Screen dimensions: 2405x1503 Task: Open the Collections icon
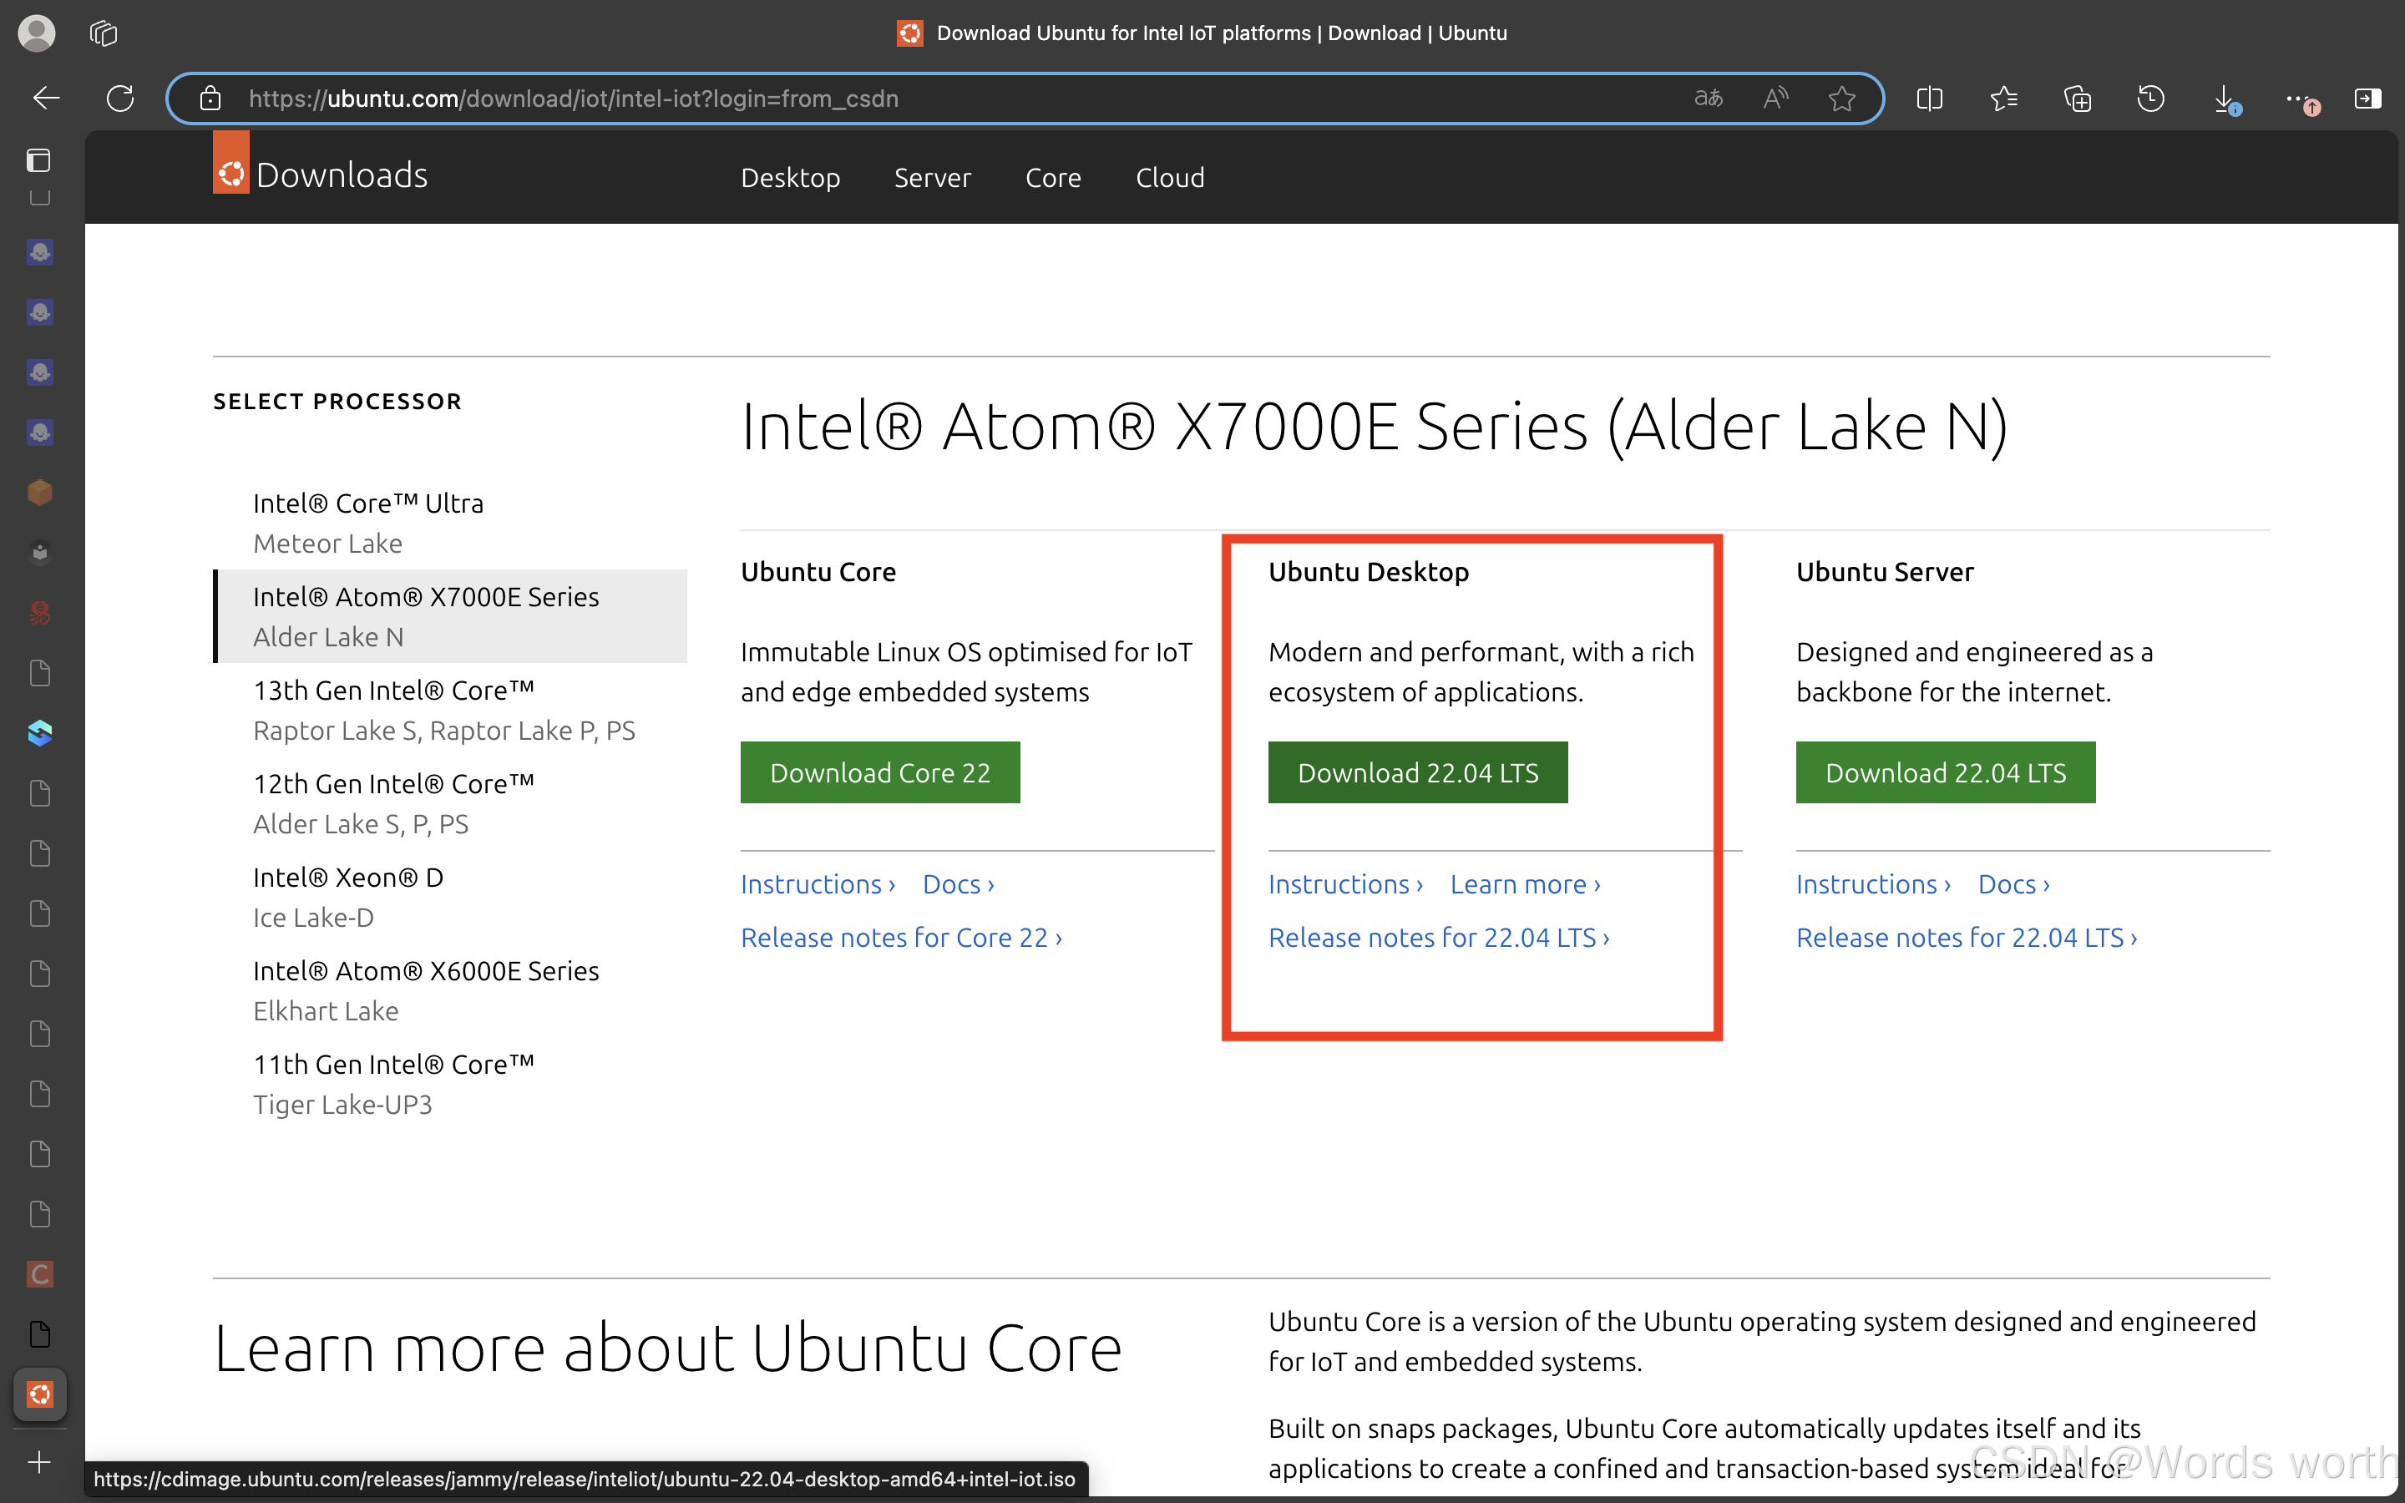2077,99
